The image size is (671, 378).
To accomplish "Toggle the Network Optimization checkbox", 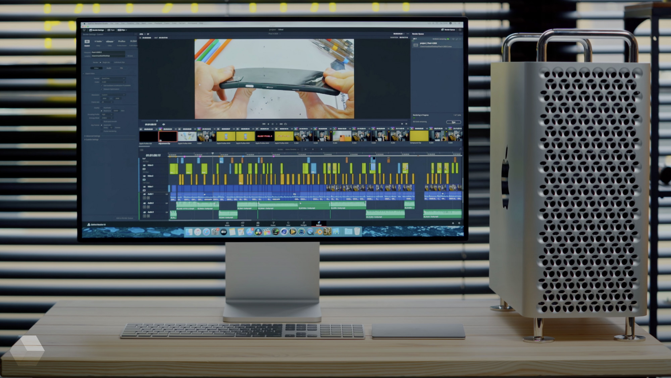I will click(102, 89).
